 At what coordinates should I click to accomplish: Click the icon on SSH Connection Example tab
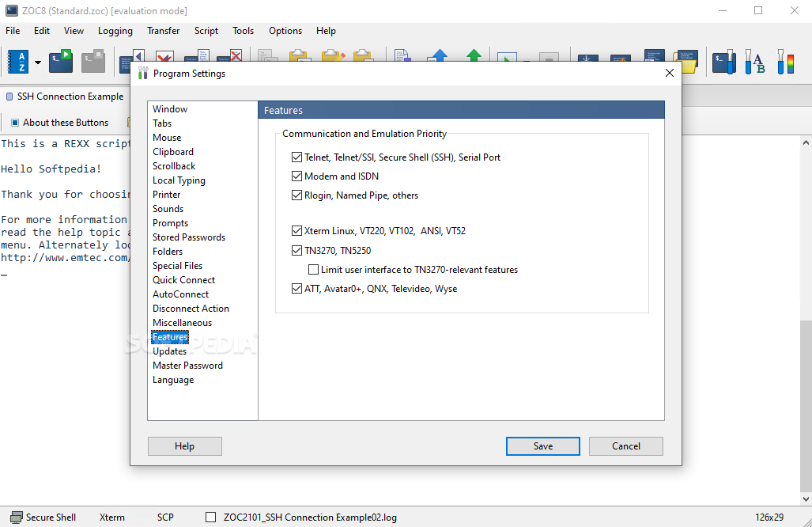point(9,97)
